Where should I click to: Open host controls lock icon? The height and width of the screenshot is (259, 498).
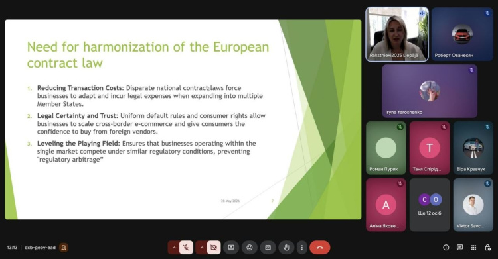487,248
